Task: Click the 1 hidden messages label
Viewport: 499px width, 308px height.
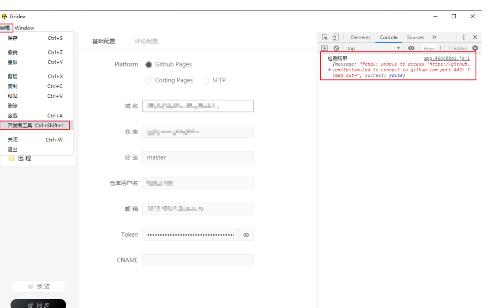Action: point(458,48)
